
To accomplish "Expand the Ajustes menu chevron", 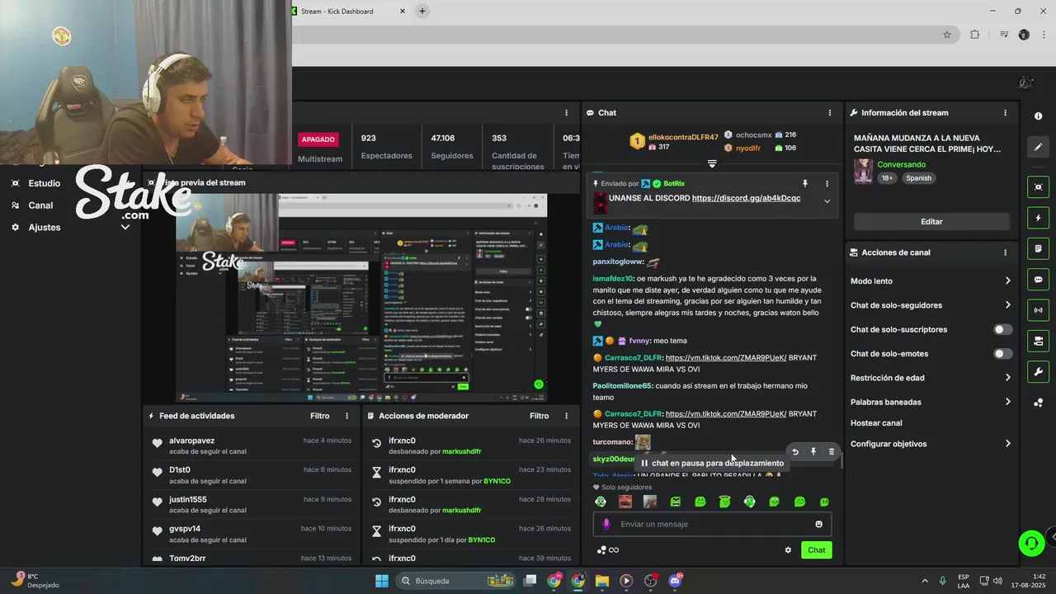I will [x=125, y=227].
